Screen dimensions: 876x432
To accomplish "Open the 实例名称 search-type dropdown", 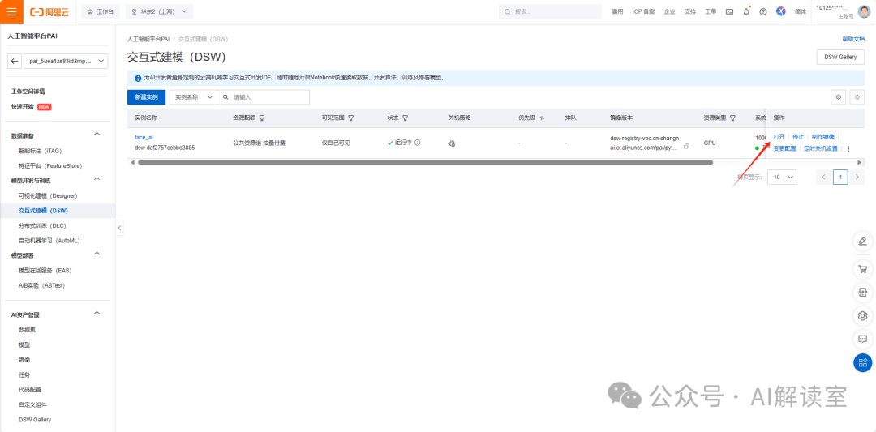I will [193, 97].
